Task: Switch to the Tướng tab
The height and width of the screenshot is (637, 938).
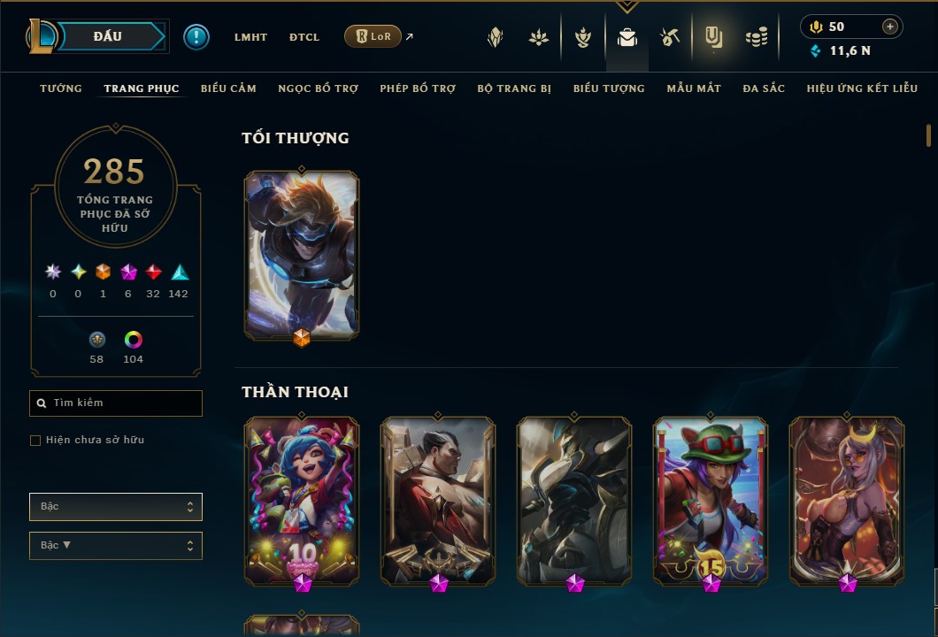Action: pyautogui.click(x=61, y=88)
